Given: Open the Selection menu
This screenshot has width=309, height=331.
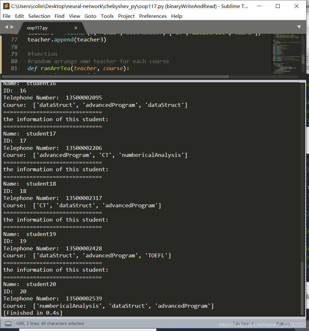Looking at the screenshot, I should coord(39,16).
